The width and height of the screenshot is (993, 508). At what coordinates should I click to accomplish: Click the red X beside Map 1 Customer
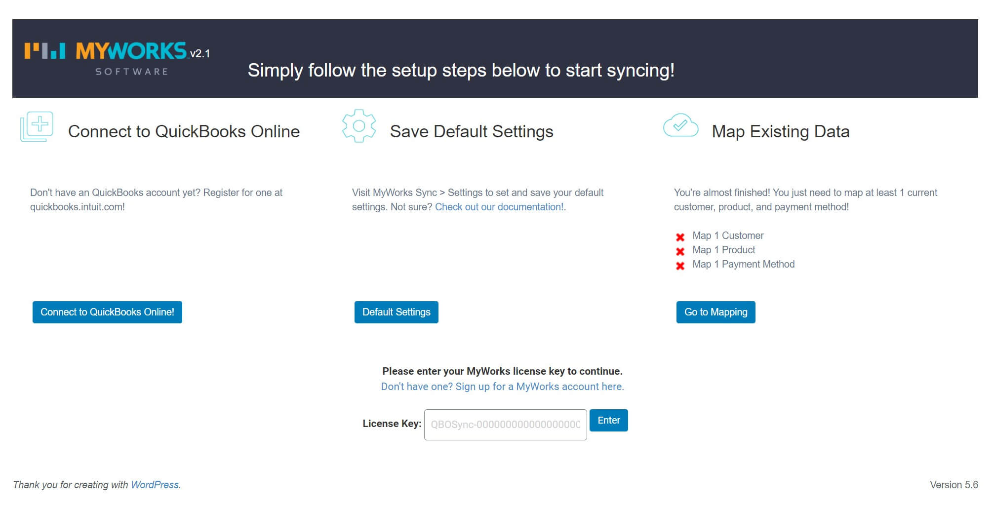pos(681,236)
